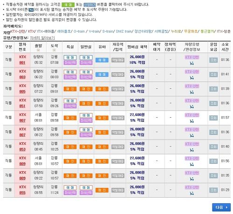This screenshot has height=214, width=233.
Task: Book 특실 예매 for KTX 803
Action: click(x=70, y=72)
